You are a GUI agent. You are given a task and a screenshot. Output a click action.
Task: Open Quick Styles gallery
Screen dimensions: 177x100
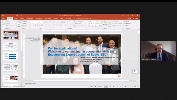pos(110,24)
